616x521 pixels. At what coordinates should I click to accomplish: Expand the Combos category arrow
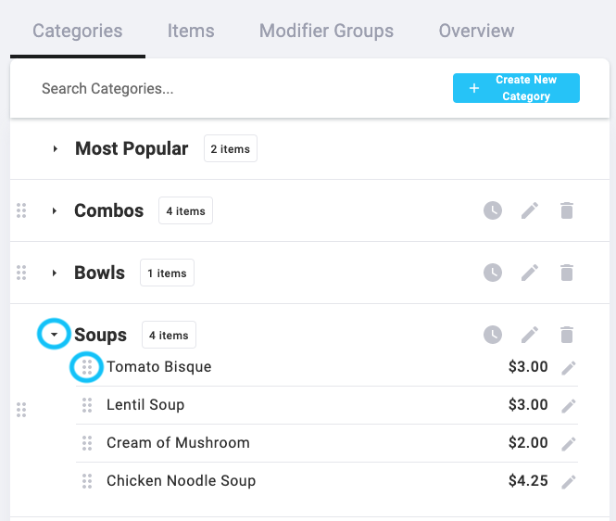(x=55, y=211)
